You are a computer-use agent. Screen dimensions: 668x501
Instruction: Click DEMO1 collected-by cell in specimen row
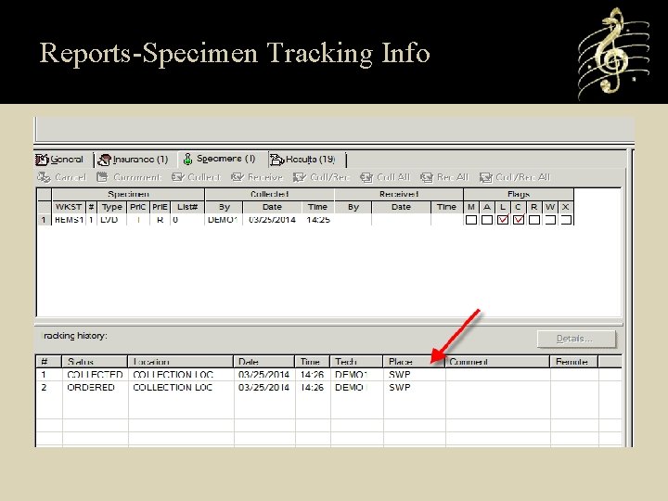(222, 220)
